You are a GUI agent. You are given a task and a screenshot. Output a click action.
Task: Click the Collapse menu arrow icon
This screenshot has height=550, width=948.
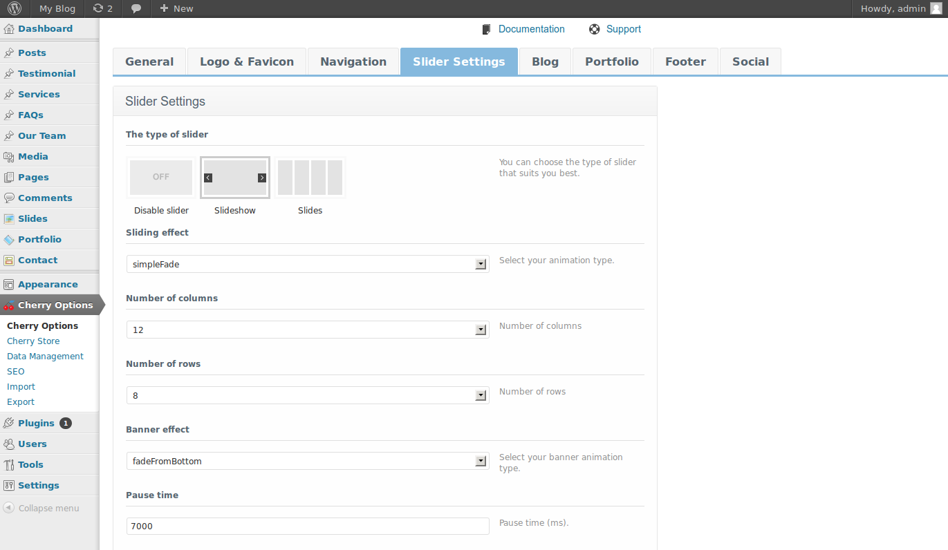(x=8, y=508)
